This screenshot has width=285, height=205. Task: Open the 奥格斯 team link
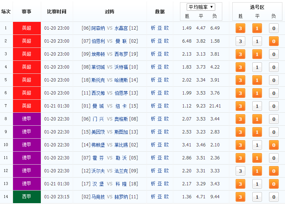(x=121, y=119)
